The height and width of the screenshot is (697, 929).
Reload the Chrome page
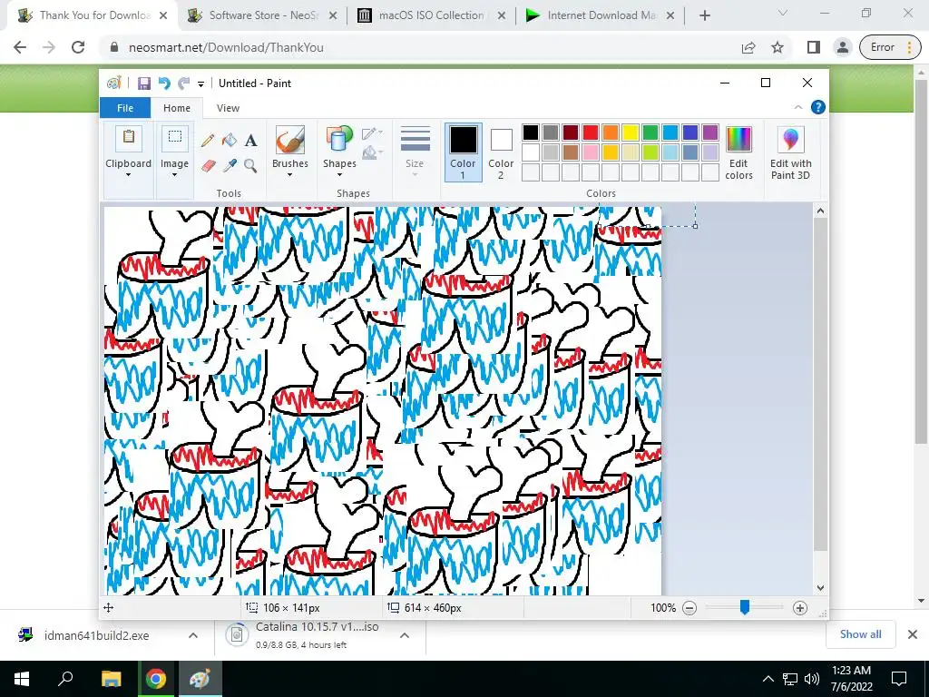[x=78, y=47]
